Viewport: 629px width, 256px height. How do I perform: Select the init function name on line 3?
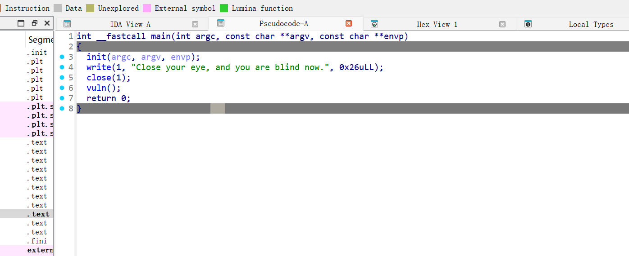96,57
